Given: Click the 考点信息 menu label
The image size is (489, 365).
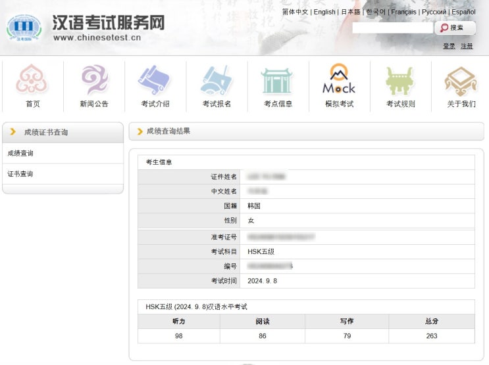Looking at the screenshot, I should pyautogui.click(x=278, y=104).
